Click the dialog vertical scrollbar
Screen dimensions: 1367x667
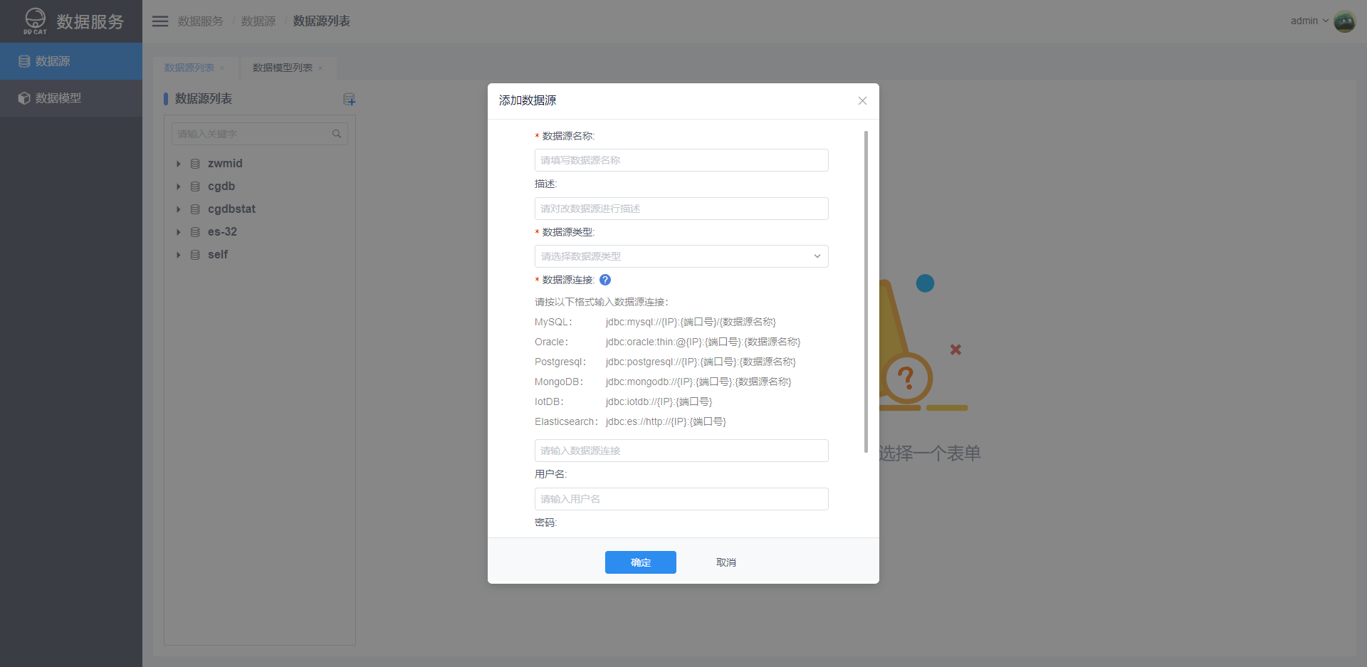coord(866,291)
